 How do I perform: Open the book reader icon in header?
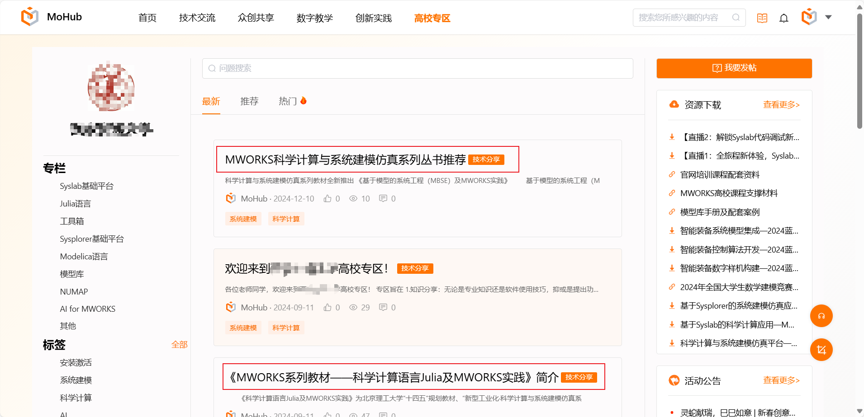(x=762, y=18)
